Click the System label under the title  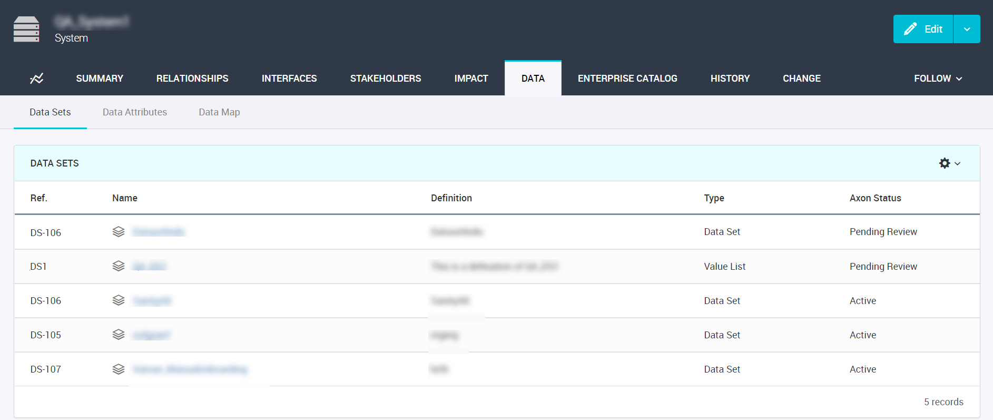pos(71,38)
